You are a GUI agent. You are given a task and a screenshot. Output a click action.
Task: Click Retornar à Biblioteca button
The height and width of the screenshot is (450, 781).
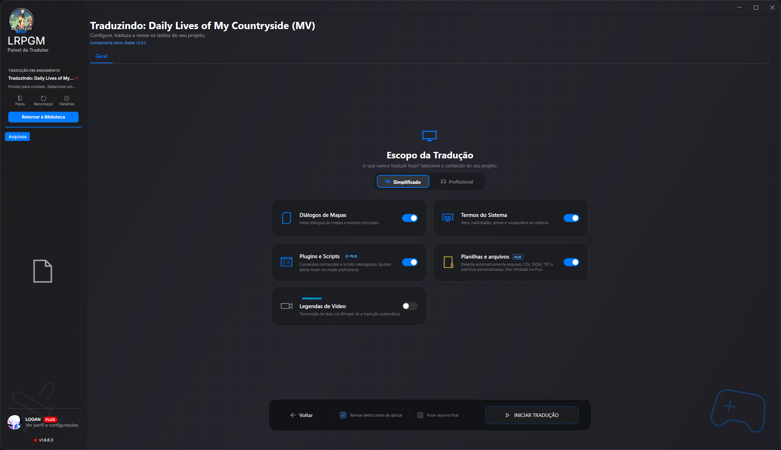(43, 117)
